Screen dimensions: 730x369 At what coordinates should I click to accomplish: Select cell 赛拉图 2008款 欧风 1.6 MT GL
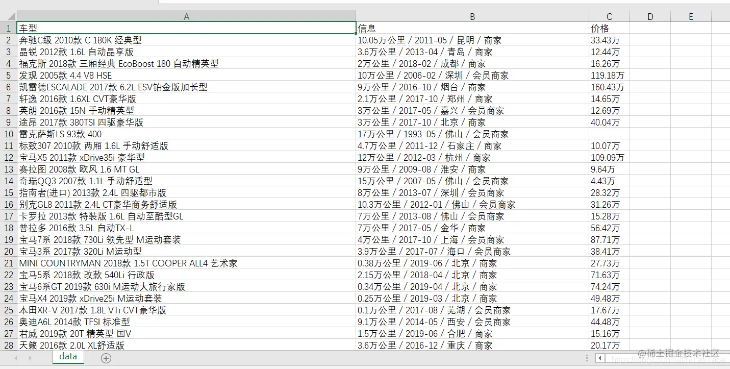187,169
